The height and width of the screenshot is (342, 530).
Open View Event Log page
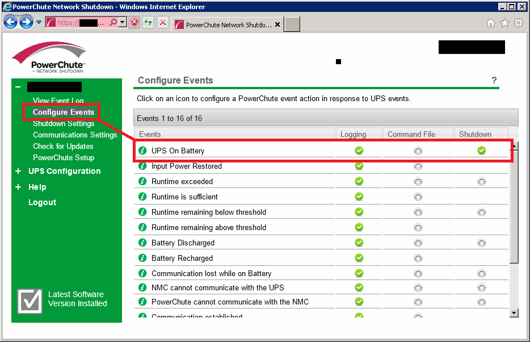58,101
